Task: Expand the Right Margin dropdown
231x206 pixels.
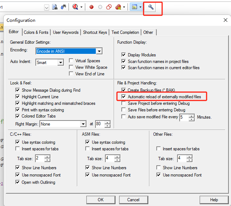Action: (83, 124)
